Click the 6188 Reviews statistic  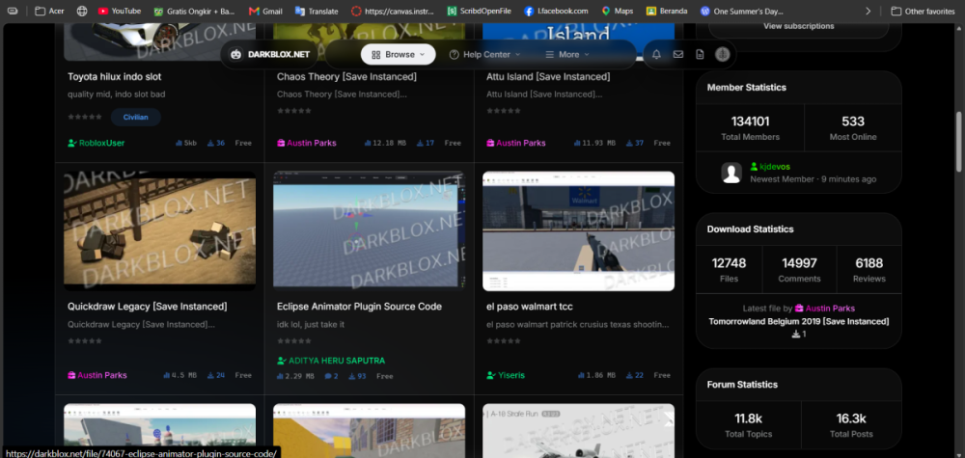pos(869,270)
